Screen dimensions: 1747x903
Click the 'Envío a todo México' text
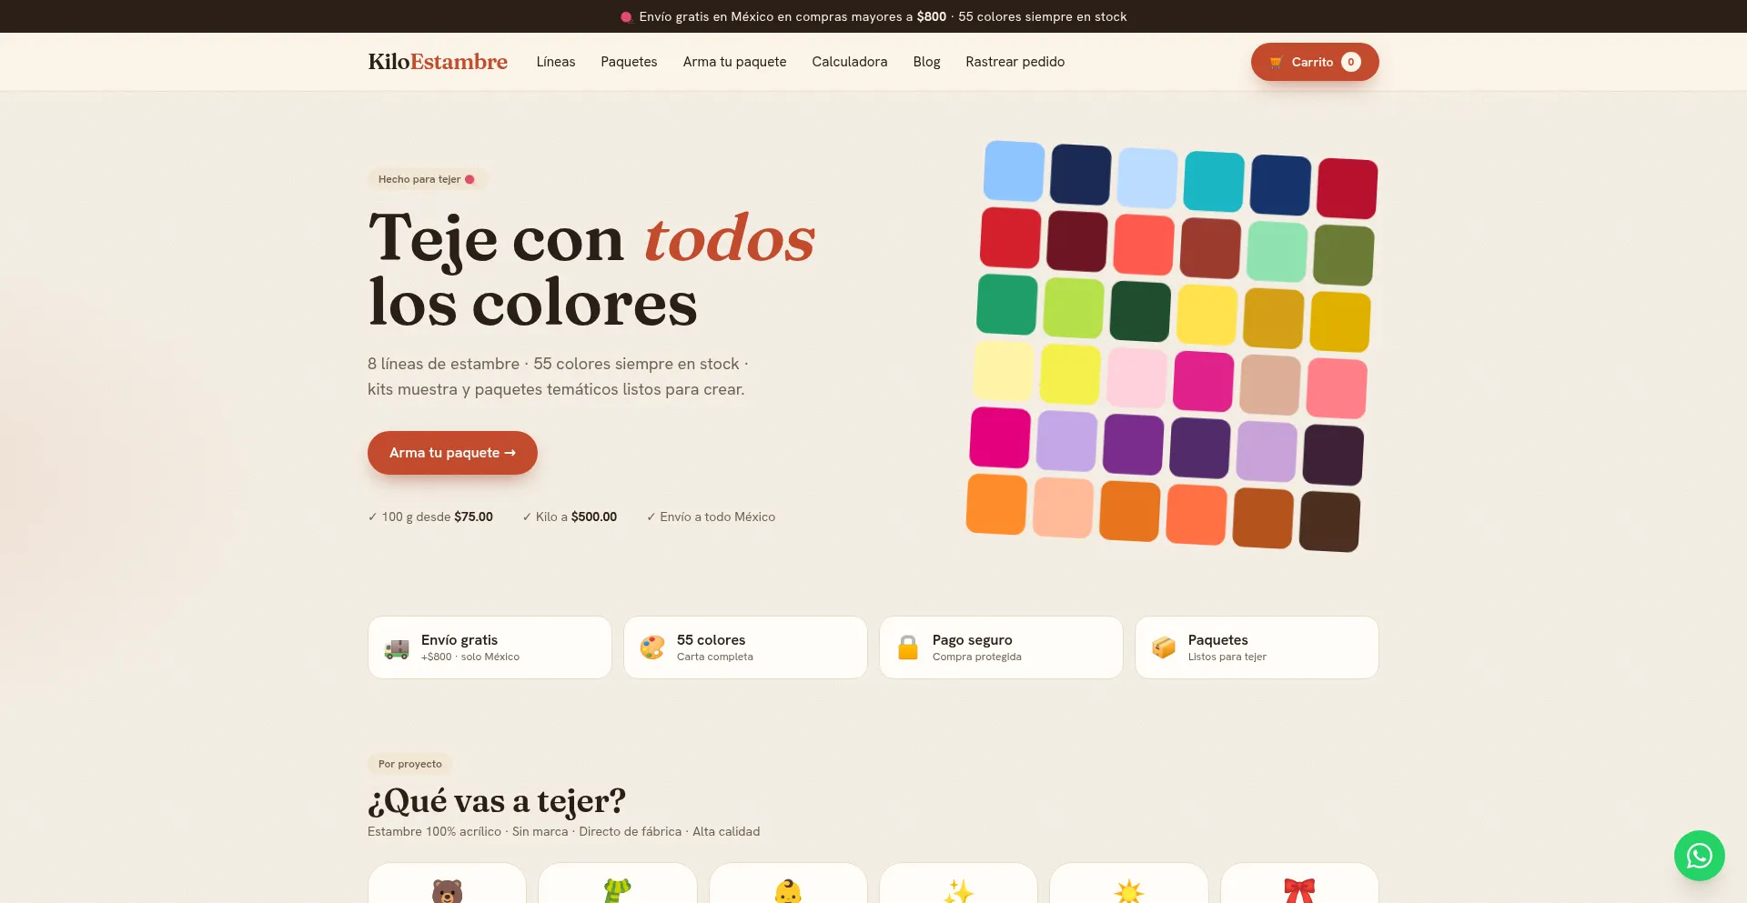point(711,517)
